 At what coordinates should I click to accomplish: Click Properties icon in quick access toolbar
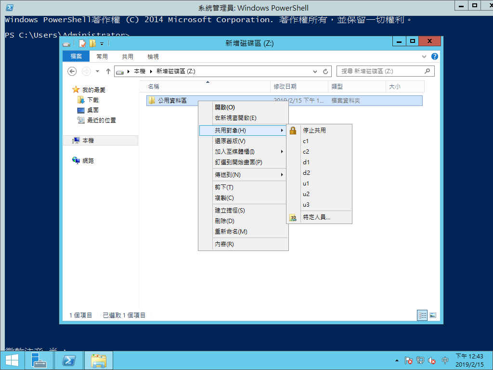82,43
